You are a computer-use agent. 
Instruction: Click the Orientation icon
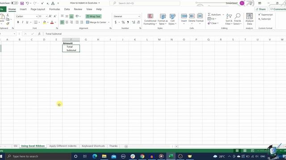[77, 16]
